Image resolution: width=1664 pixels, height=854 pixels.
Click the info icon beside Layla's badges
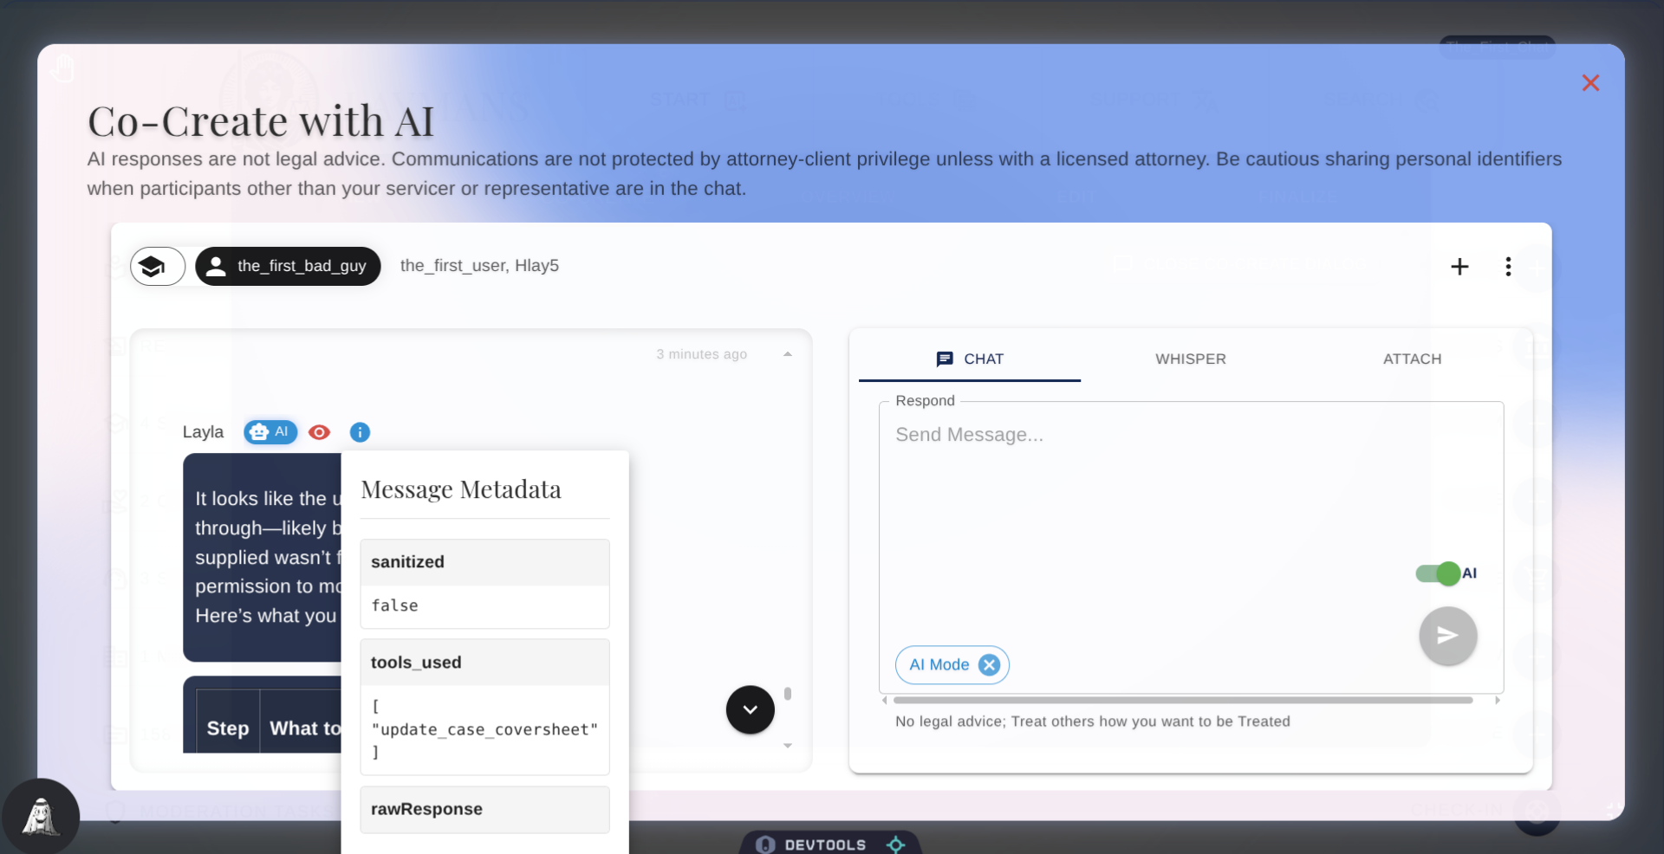coord(359,432)
